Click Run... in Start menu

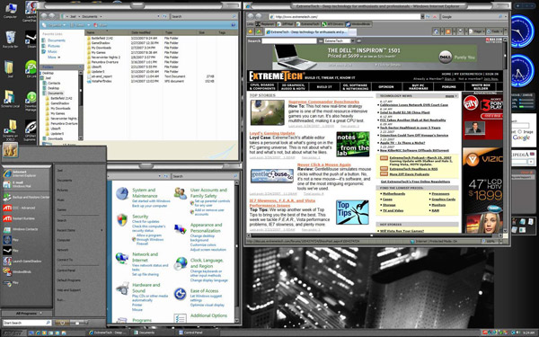click(60, 300)
